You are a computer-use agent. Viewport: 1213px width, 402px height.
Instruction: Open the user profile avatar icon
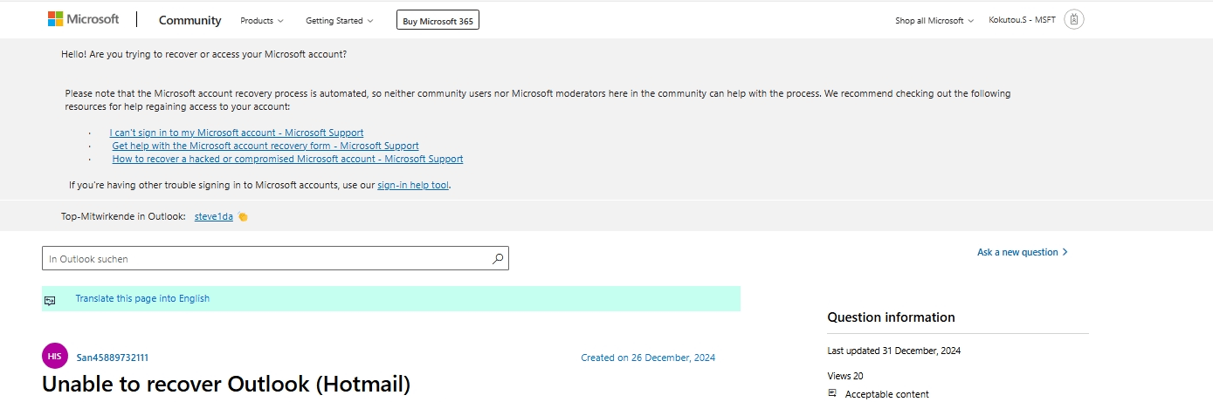[x=1074, y=19]
